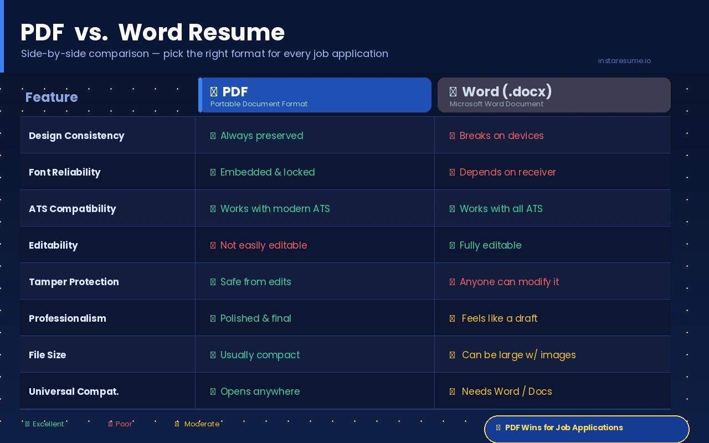The width and height of the screenshot is (709, 443).
Task: Click the red cross icon beside 'Breaks on devices'
Action: (x=451, y=136)
